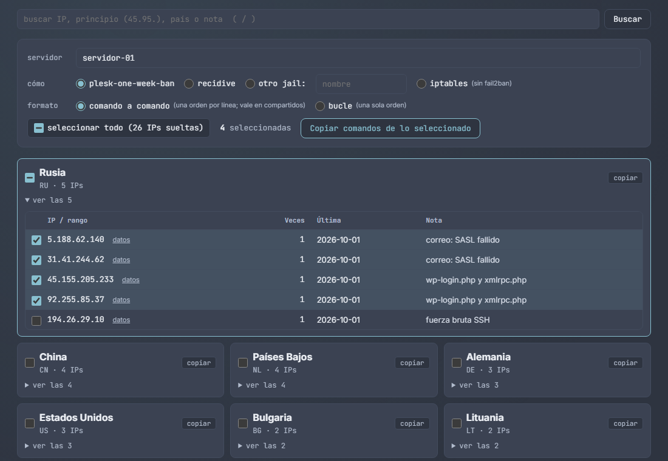Collapse the 'ver las 5' Rusia list
The image size is (668, 461).
tap(49, 200)
